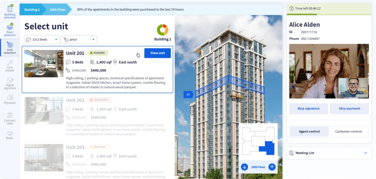Select Unit selection step in sidebar
This screenshot has width=376, height=179.
[x=10, y=48]
